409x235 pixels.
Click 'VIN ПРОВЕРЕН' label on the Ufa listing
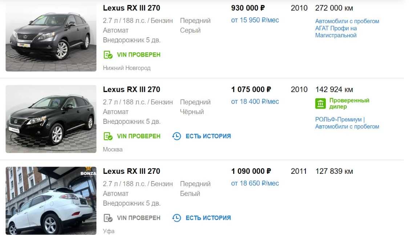[x=138, y=218]
